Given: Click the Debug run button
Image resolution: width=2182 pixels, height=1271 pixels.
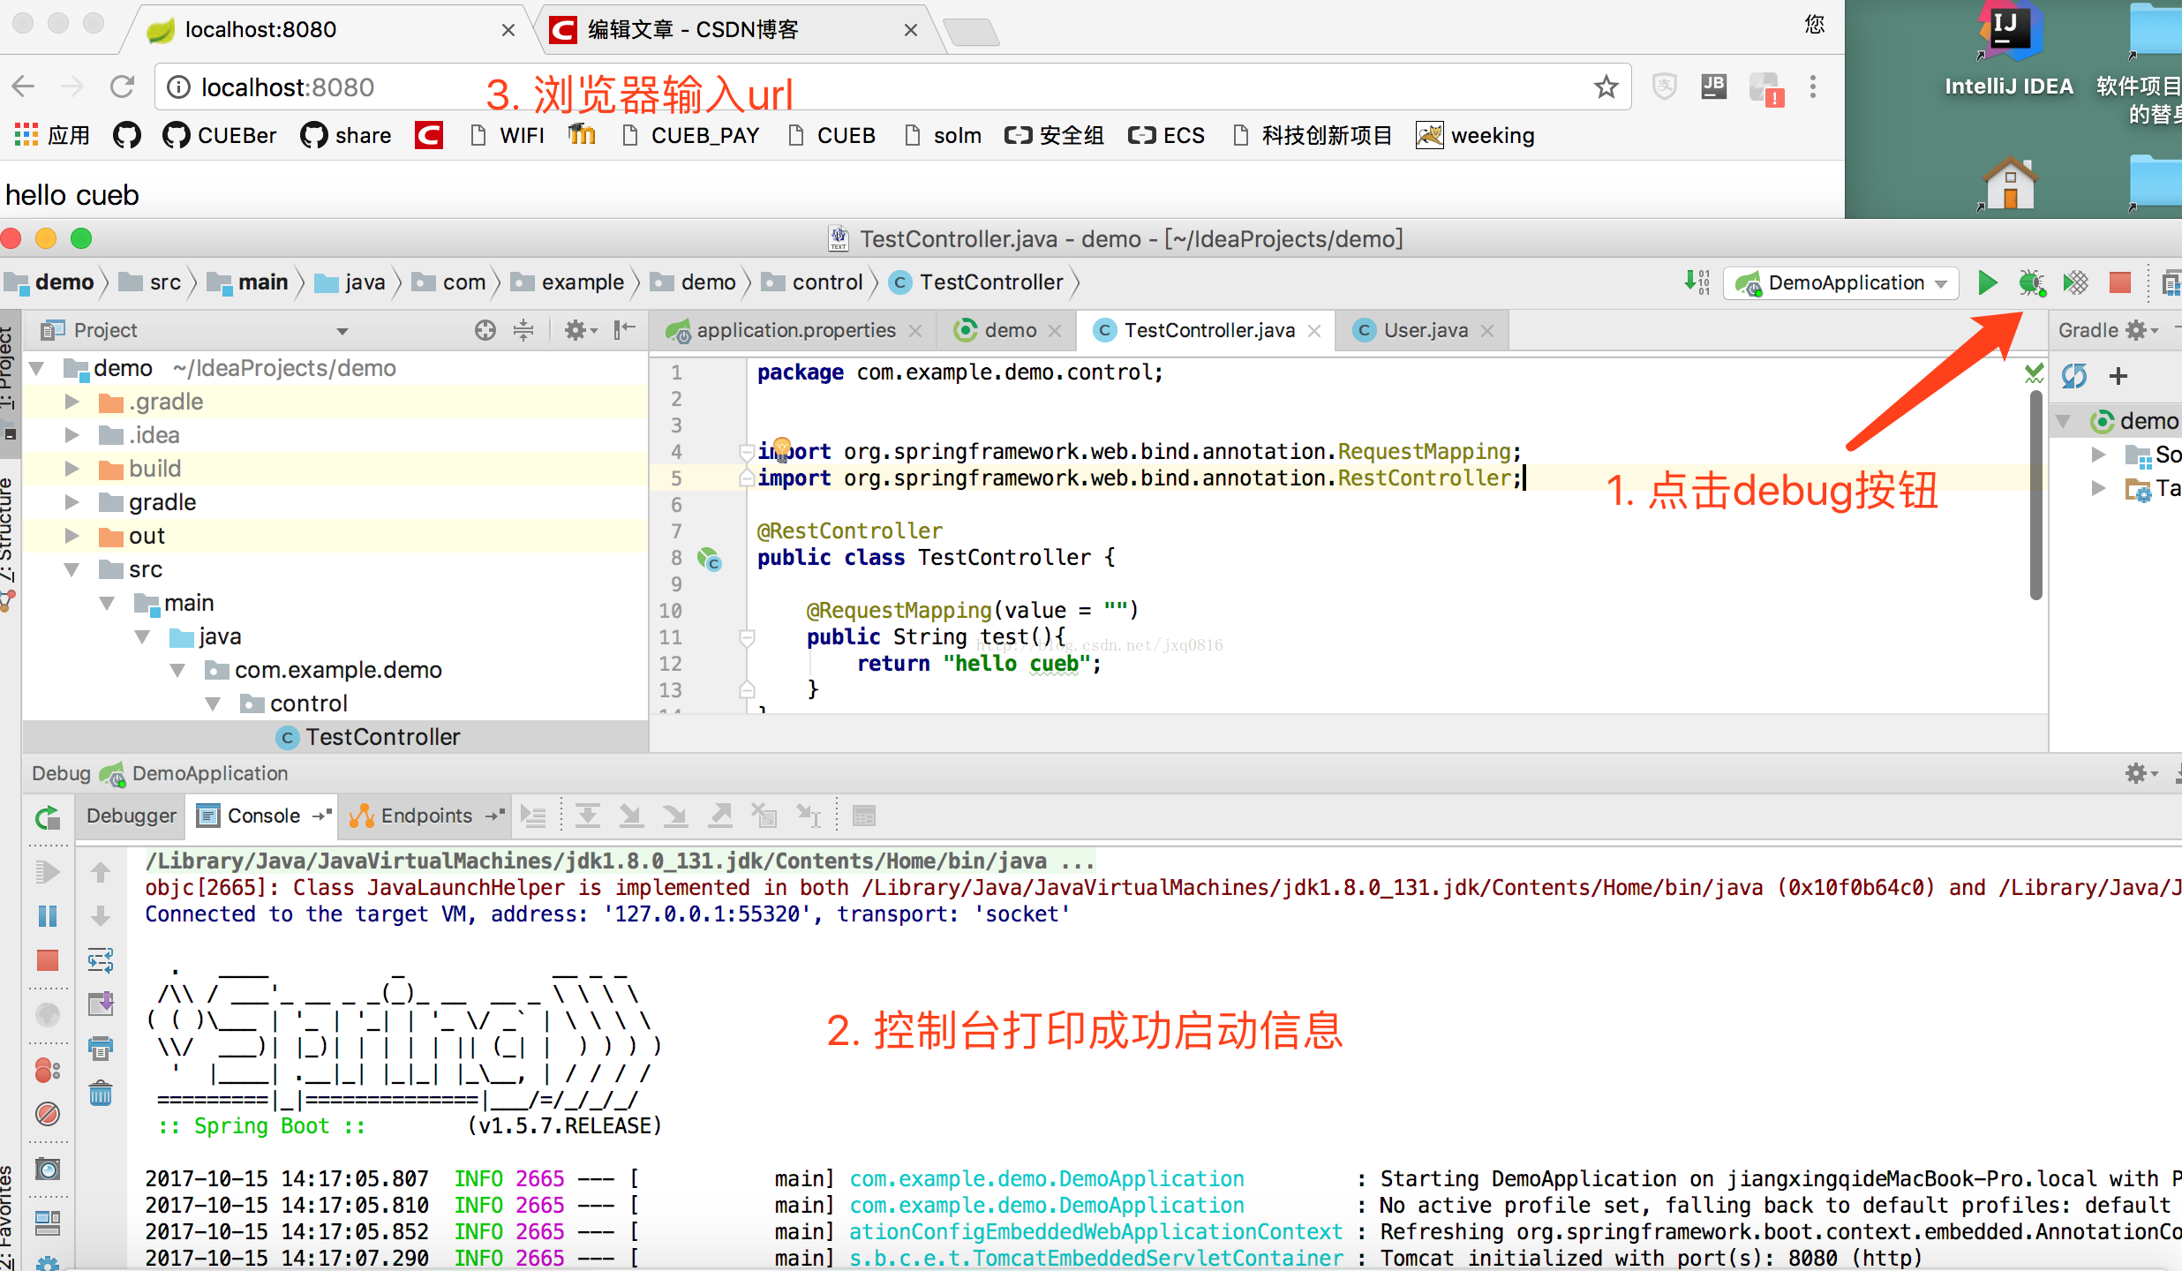Looking at the screenshot, I should tap(2031, 283).
